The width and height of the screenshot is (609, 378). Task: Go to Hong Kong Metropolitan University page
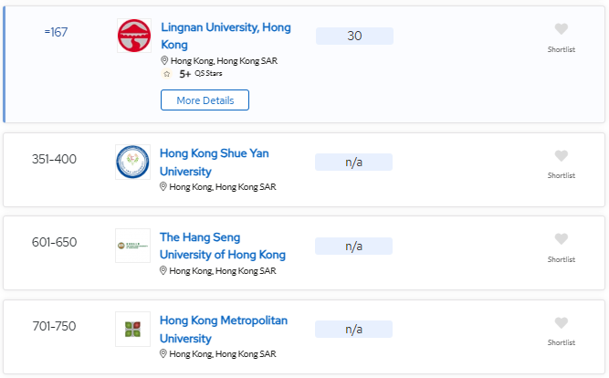tap(224, 329)
